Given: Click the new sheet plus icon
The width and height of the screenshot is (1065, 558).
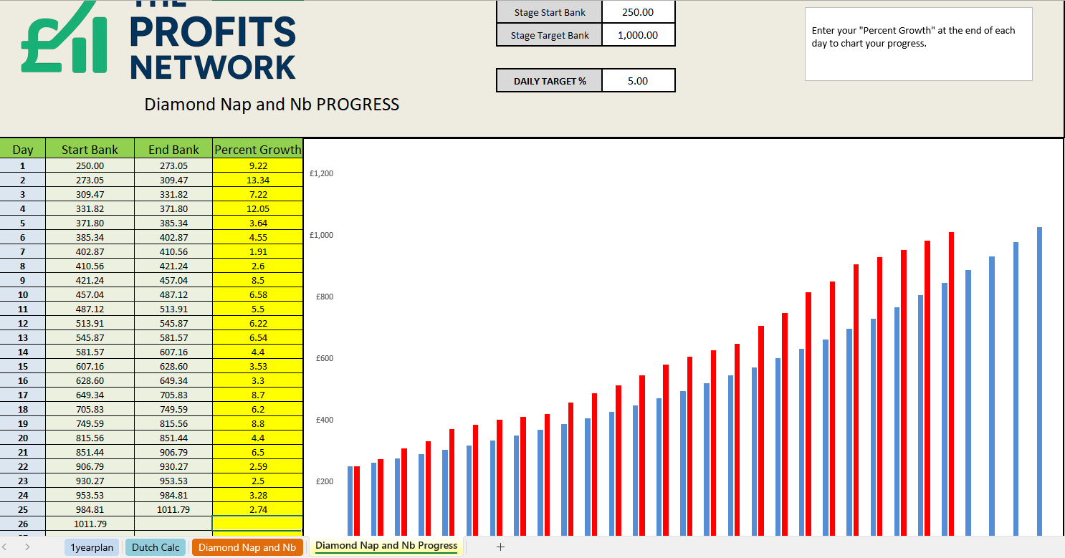Looking at the screenshot, I should click(x=500, y=547).
